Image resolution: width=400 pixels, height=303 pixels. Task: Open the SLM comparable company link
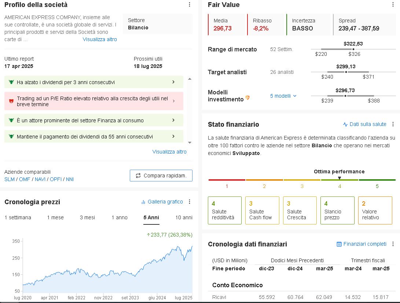(10, 179)
